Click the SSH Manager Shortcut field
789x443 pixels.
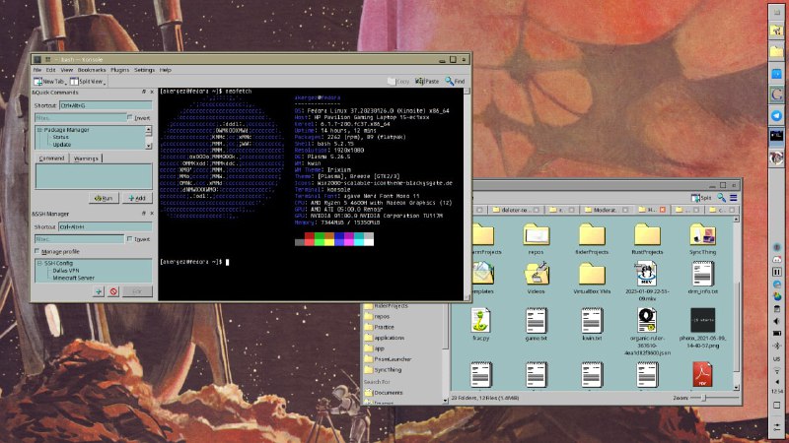(x=106, y=226)
